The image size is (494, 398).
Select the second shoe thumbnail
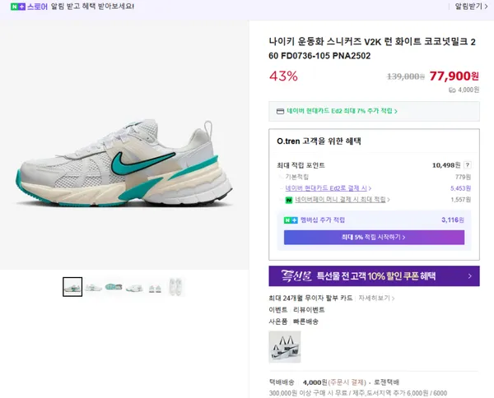[93, 286]
